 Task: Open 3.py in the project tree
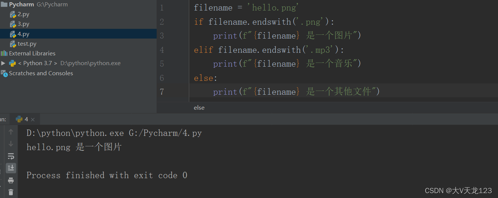[x=23, y=24]
